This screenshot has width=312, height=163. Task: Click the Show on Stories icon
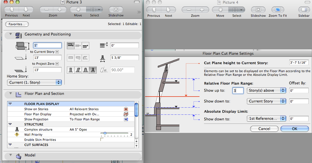126,109
